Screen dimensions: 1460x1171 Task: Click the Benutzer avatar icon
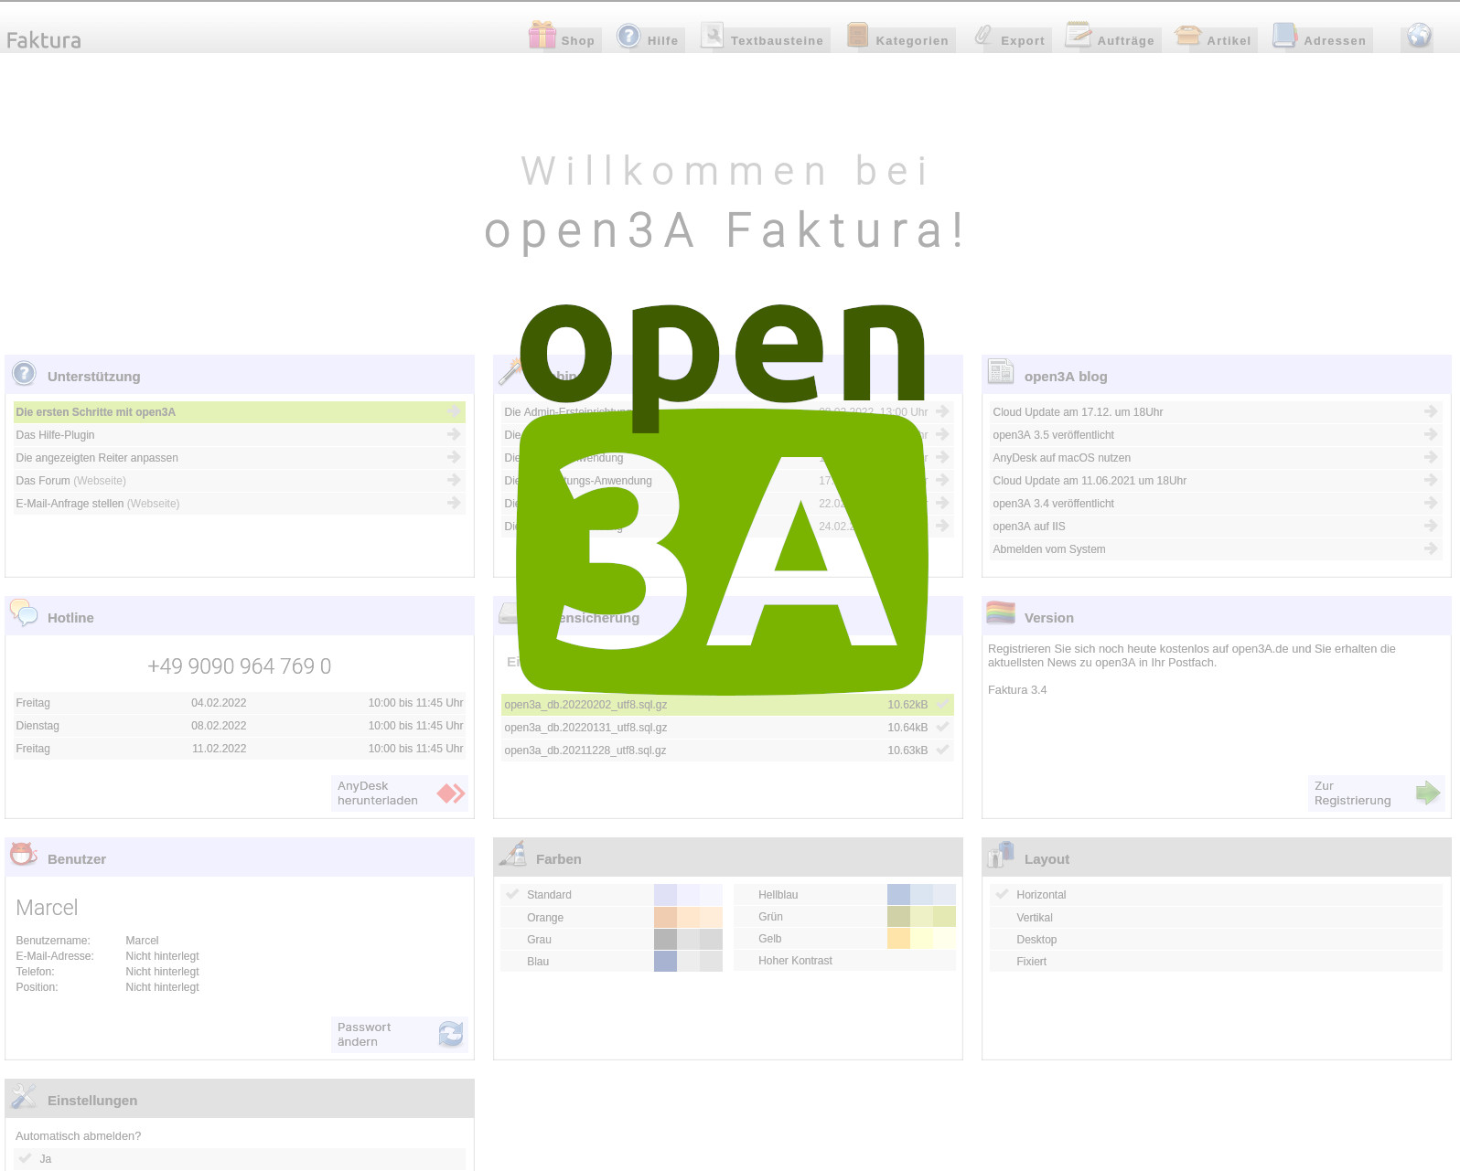tap(23, 854)
